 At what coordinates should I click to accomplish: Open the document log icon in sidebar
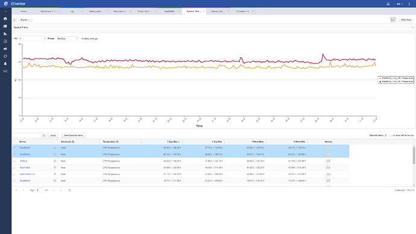click(5, 41)
